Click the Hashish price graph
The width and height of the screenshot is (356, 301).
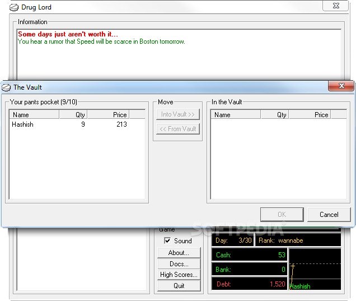pyautogui.click(x=315, y=269)
